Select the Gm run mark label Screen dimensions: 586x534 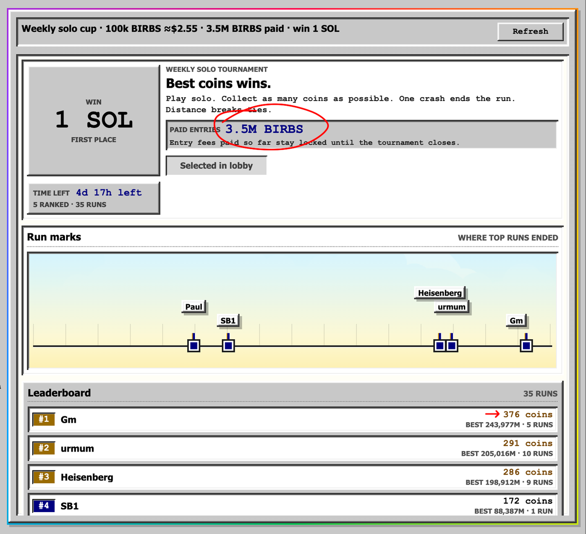click(516, 321)
